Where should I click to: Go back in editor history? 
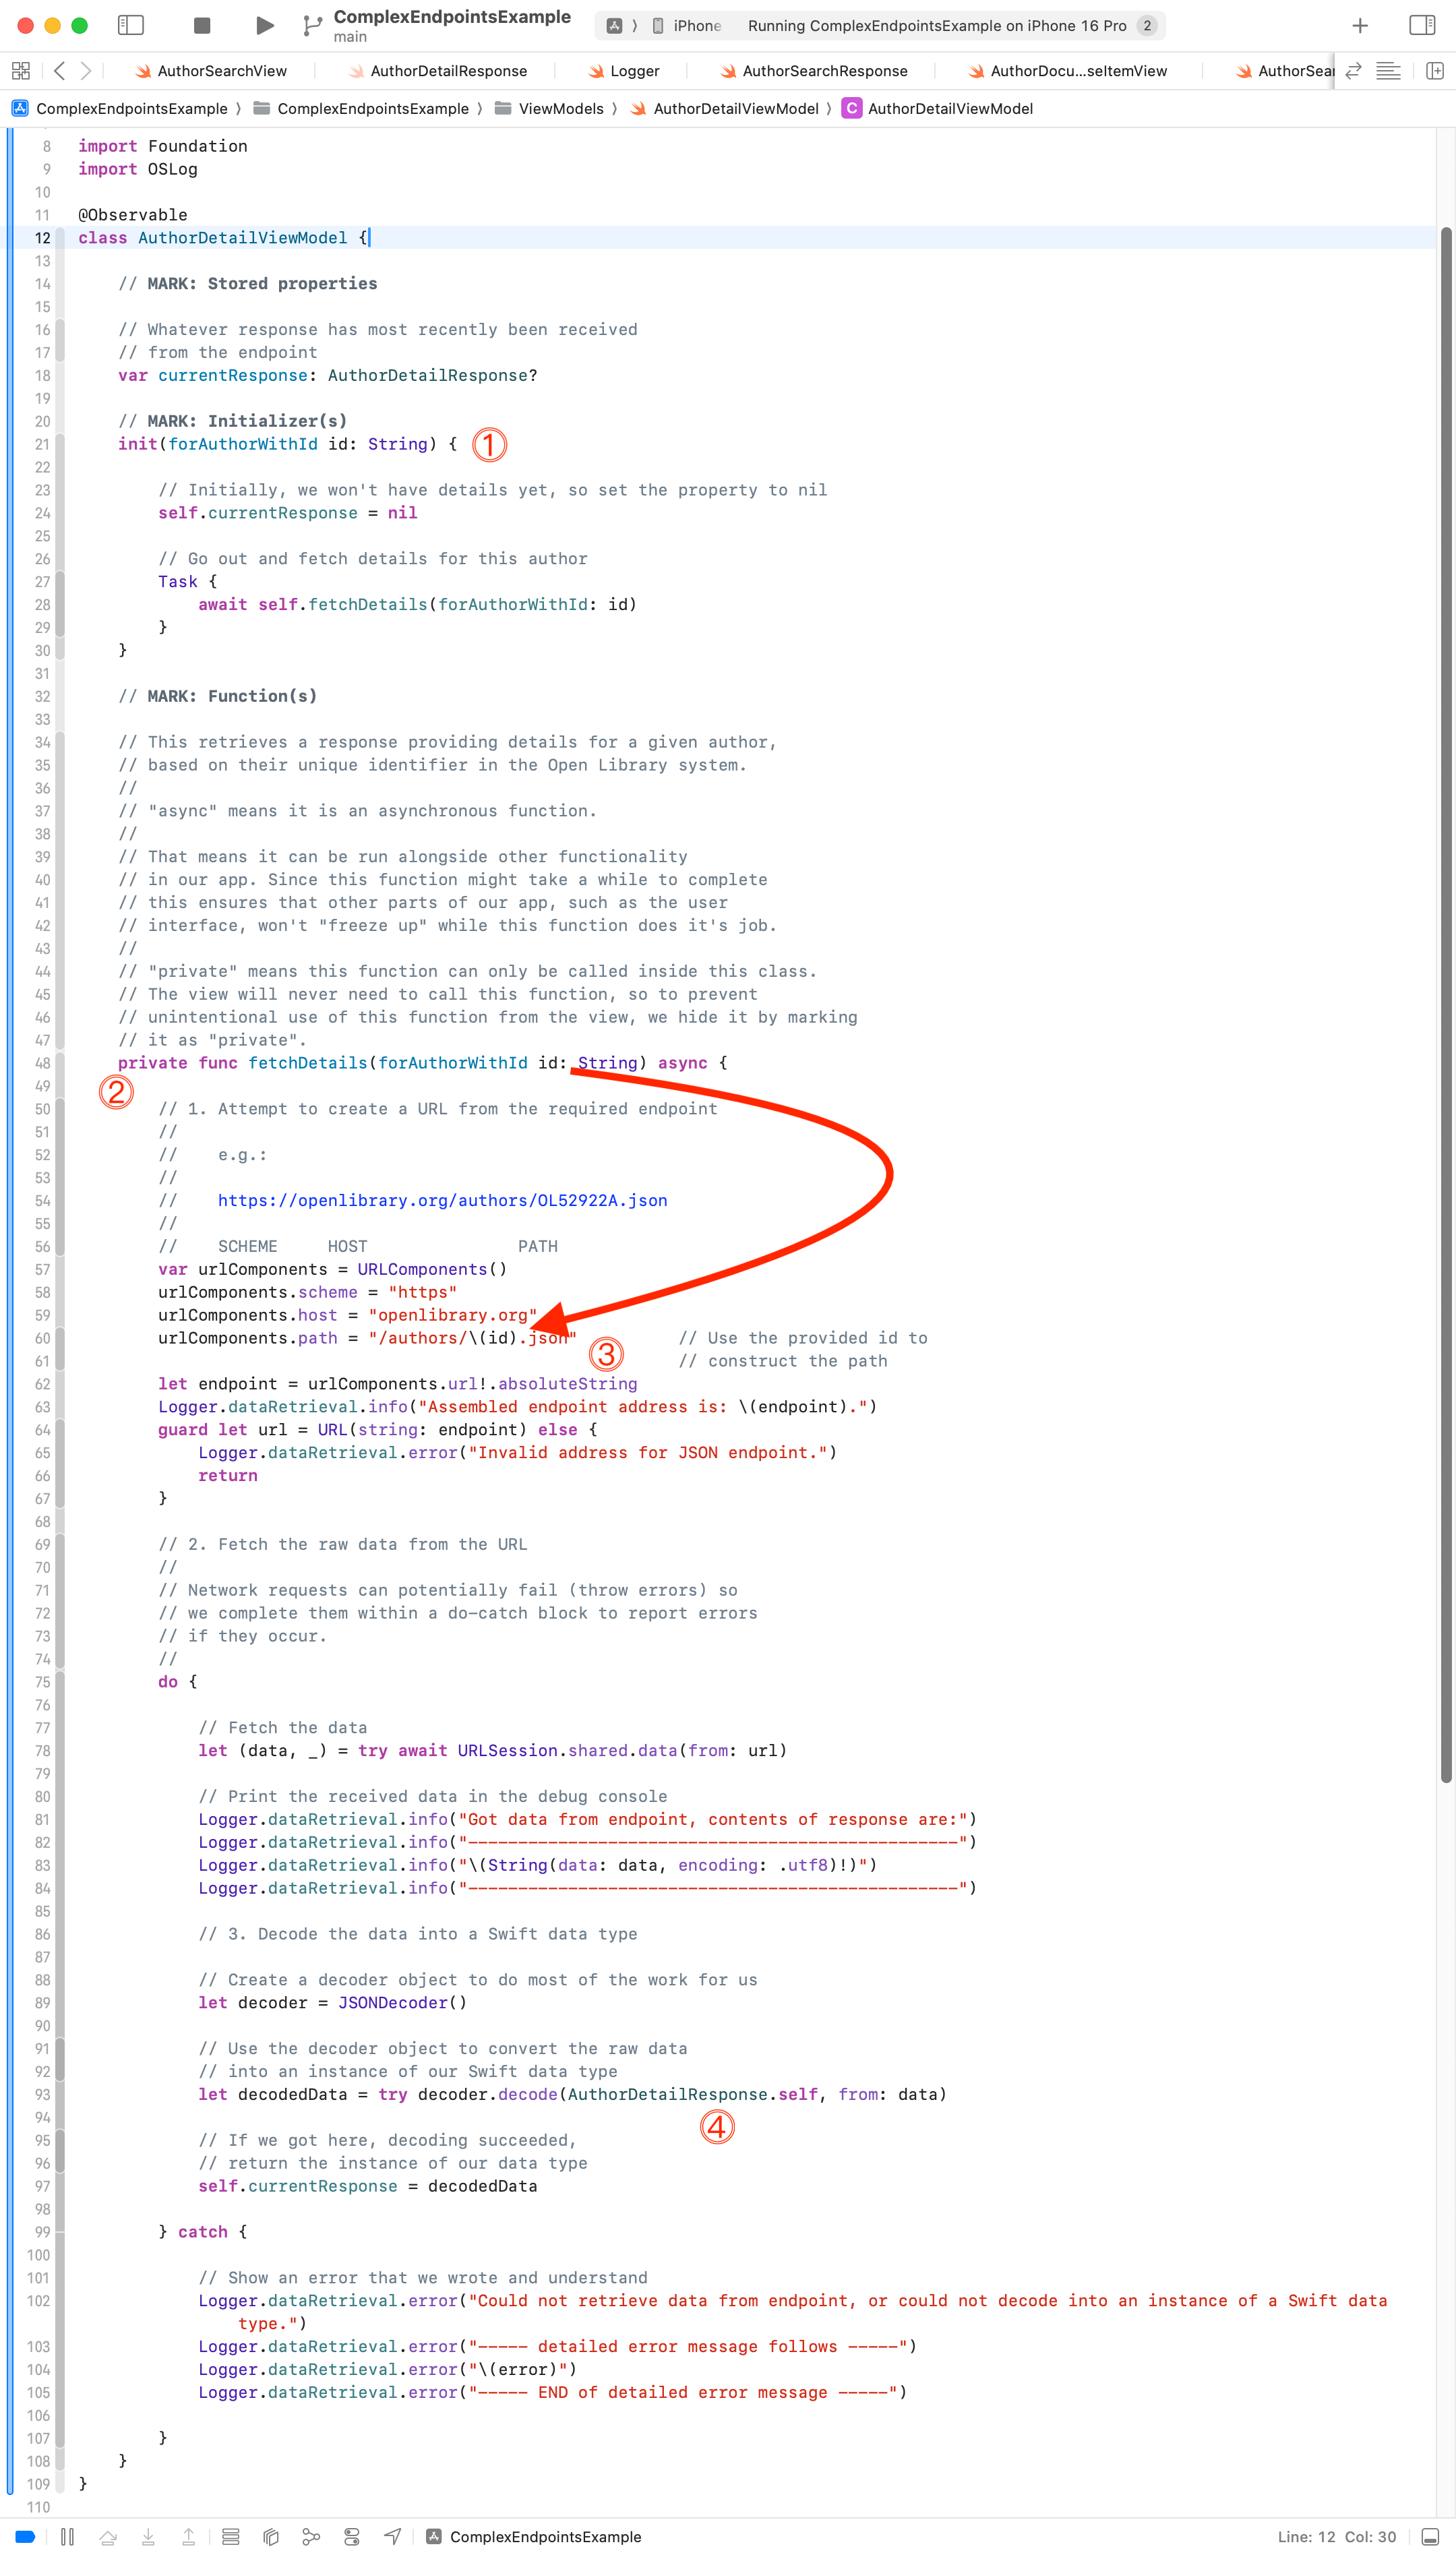point(59,71)
